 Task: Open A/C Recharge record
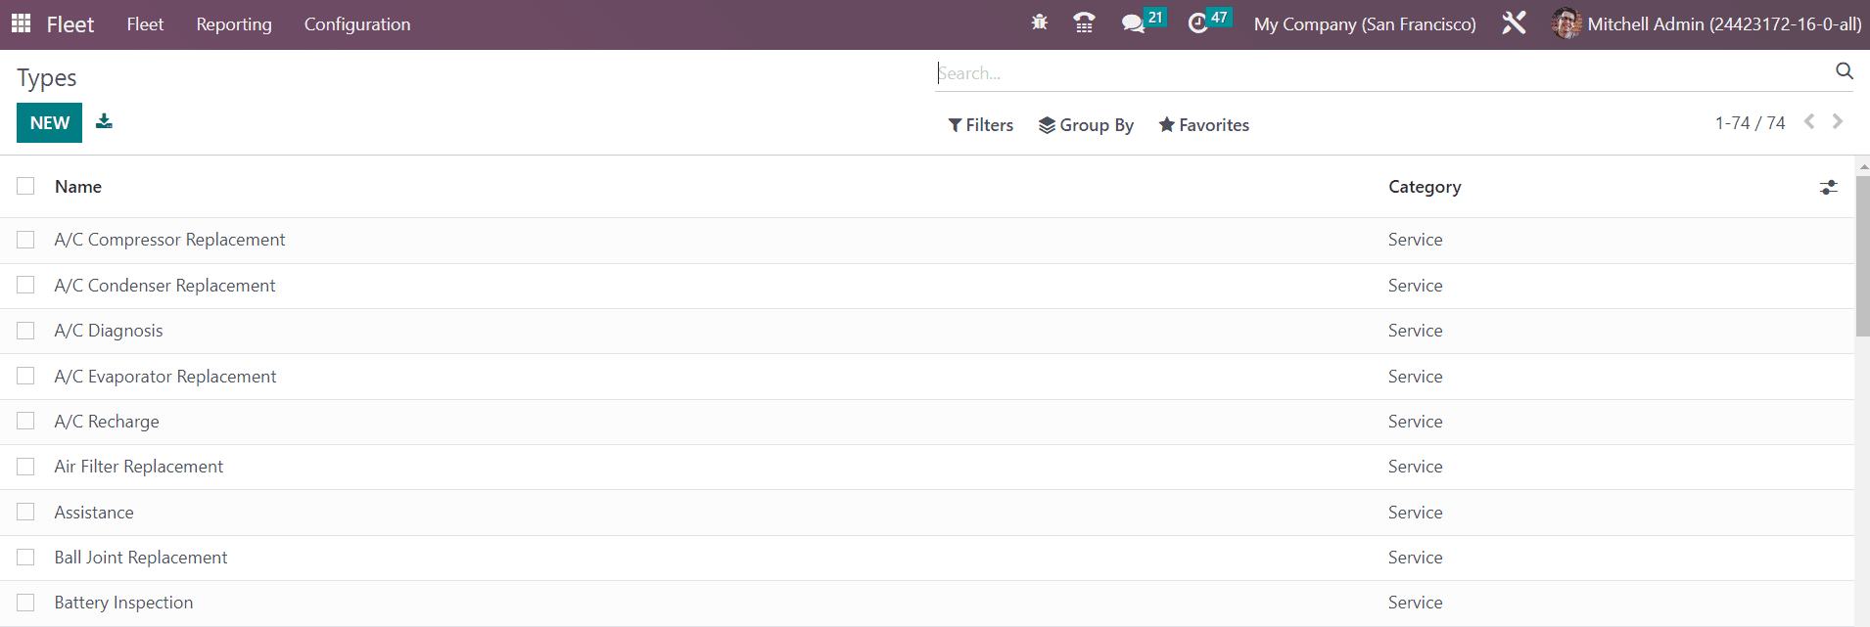pos(107,421)
